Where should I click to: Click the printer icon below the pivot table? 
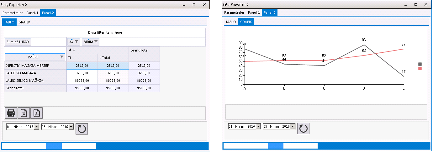pos(11,113)
